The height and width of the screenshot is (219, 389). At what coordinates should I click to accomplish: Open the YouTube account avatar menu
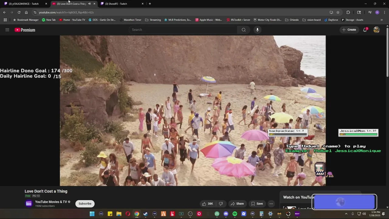pyautogui.click(x=377, y=30)
